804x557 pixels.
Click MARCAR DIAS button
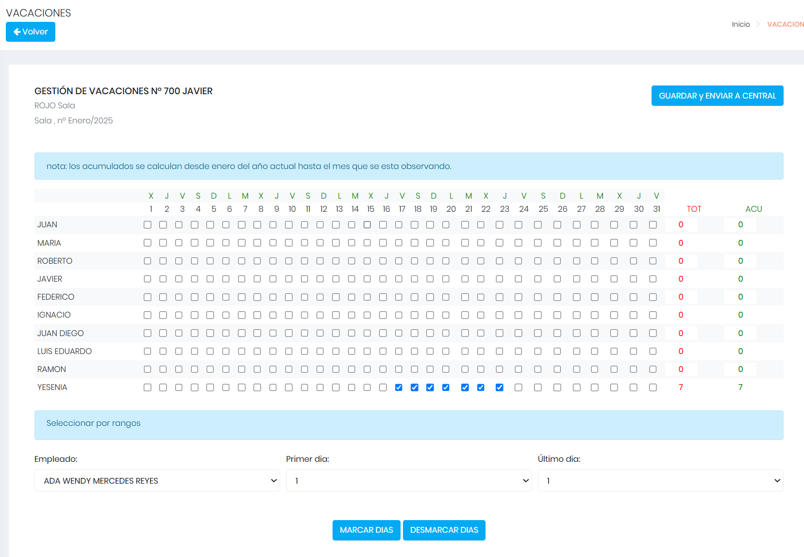(366, 530)
